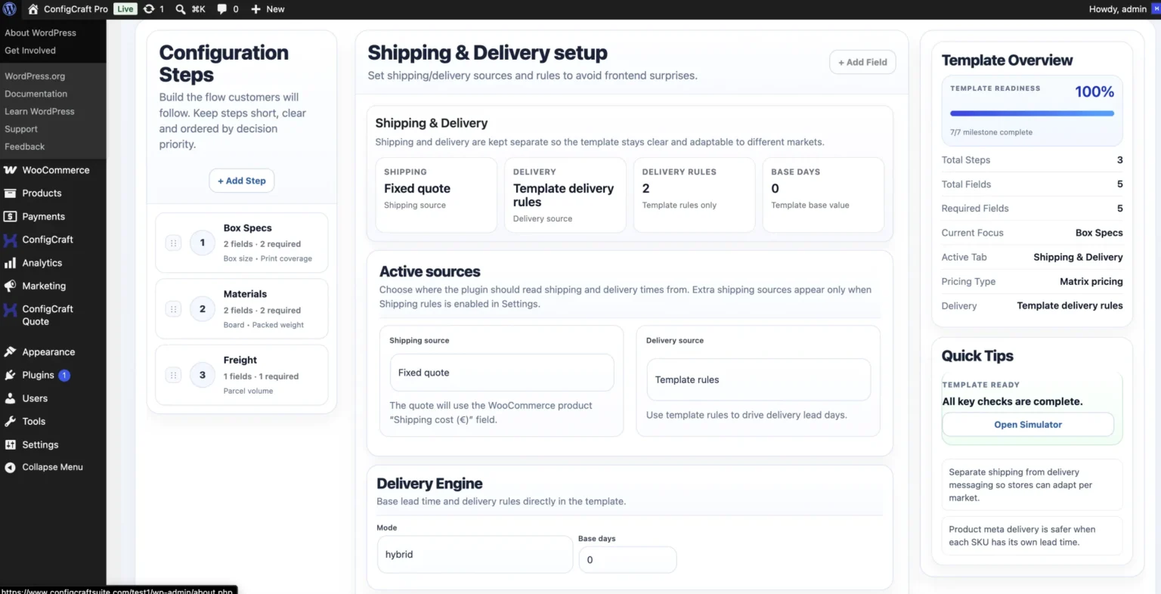The width and height of the screenshot is (1161, 594).
Task: Click the Box Specs drag handle
Action: click(x=173, y=243)
